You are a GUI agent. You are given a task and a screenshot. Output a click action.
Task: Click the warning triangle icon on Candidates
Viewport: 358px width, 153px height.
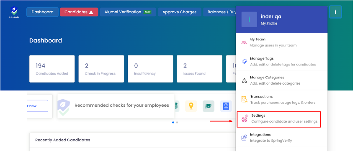click(x=91, y=12)
